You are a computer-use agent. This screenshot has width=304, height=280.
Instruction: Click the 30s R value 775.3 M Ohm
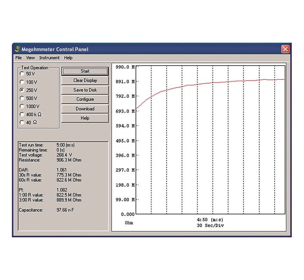click(69, 175)
